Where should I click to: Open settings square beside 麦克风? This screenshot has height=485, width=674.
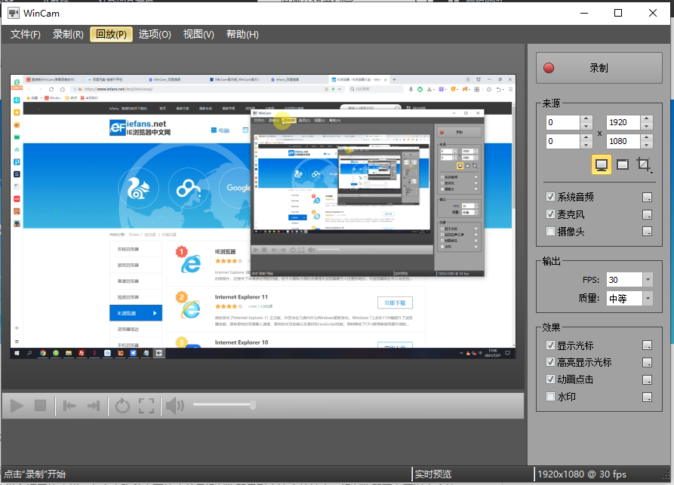coord(647,214)
